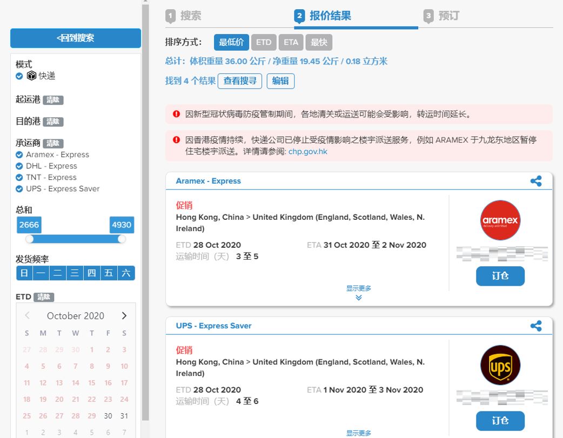Click sidebar vertical scrollbar

tap(145, 212)
